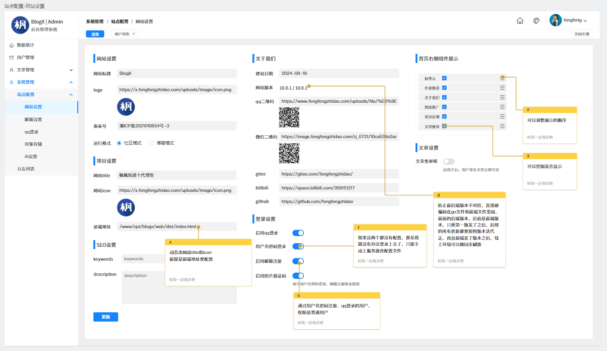The height and width of the screenshot is (351, 607).
Task: Switch to the 首页 tab
Action: pyautogui.click(x=95, y=34)
